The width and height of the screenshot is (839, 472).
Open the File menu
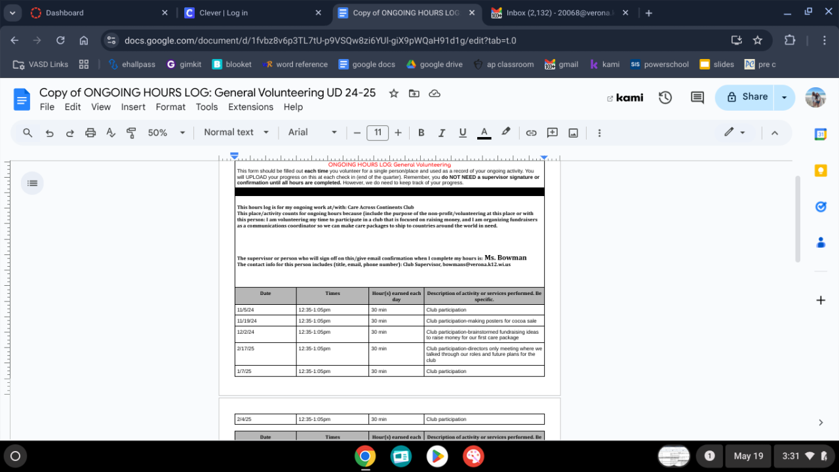47,107
